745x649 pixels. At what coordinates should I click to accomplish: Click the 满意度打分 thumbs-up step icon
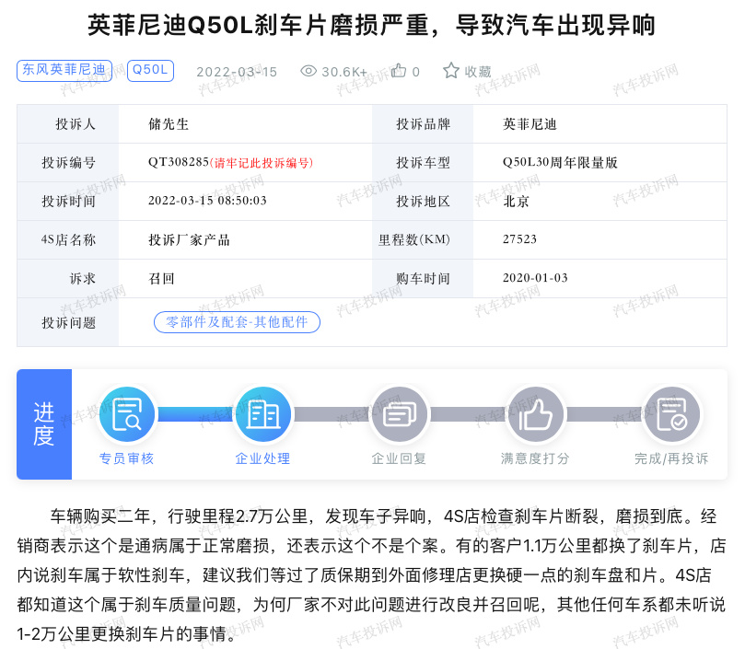(535, 414)
